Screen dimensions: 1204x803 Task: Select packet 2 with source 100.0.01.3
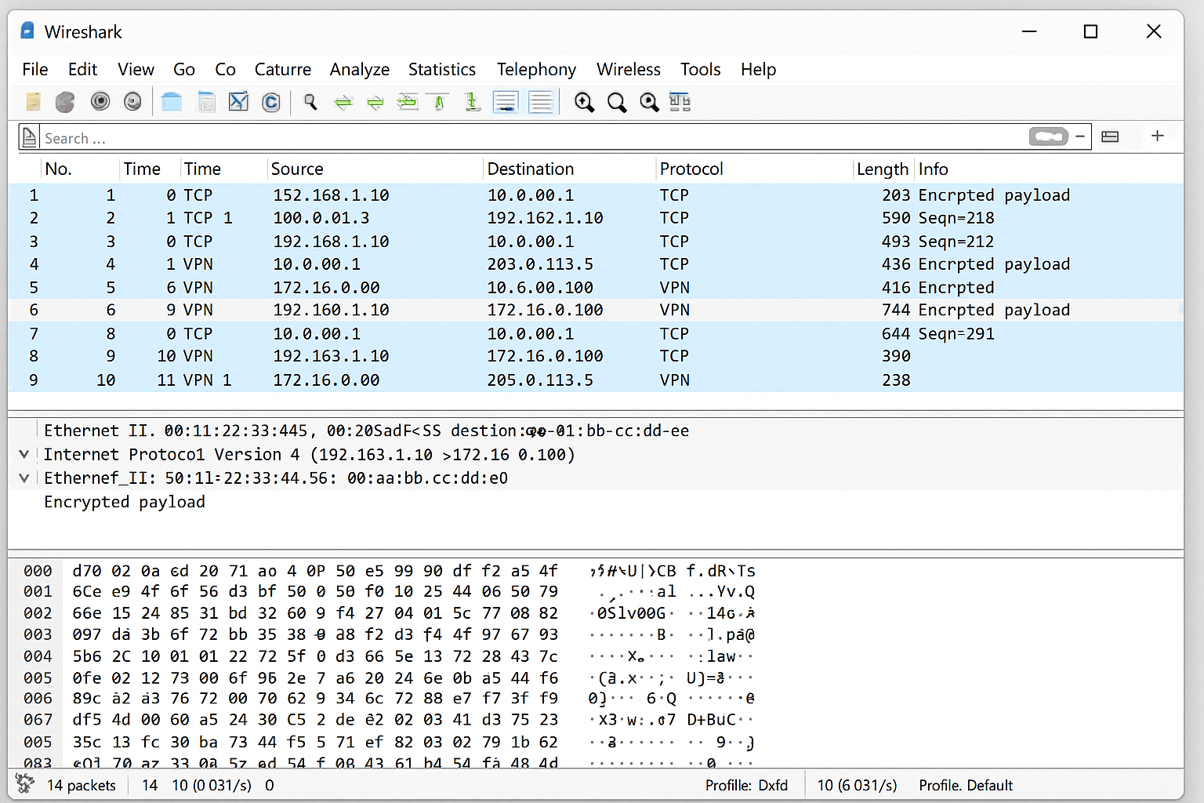tap(596, 218)
